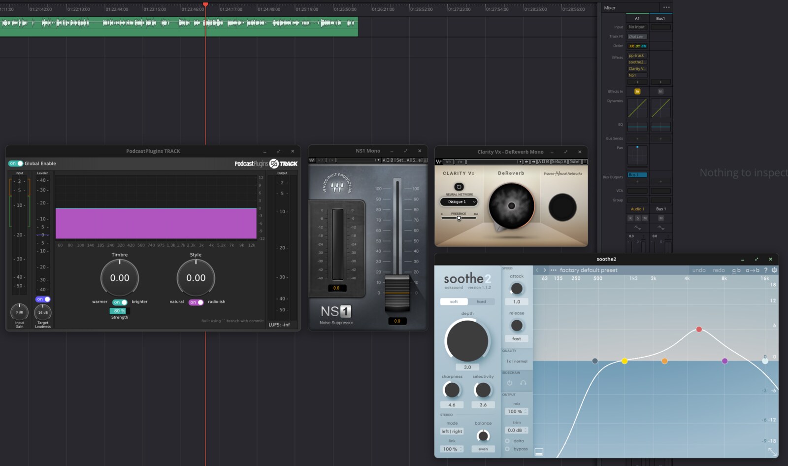Click Clarity Vx Setup A button
The image size is (788, 466).
[559, 162]
